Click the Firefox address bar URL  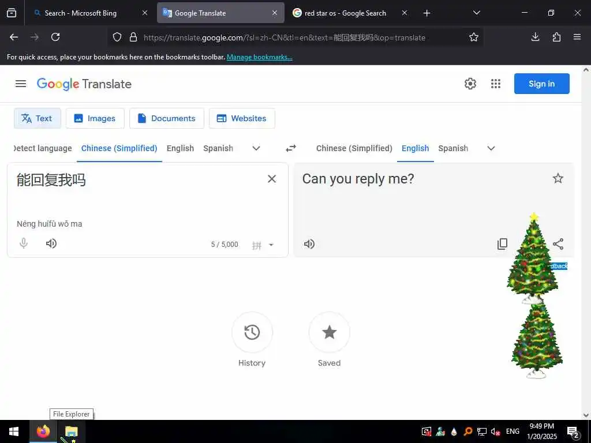pos(285,37)
